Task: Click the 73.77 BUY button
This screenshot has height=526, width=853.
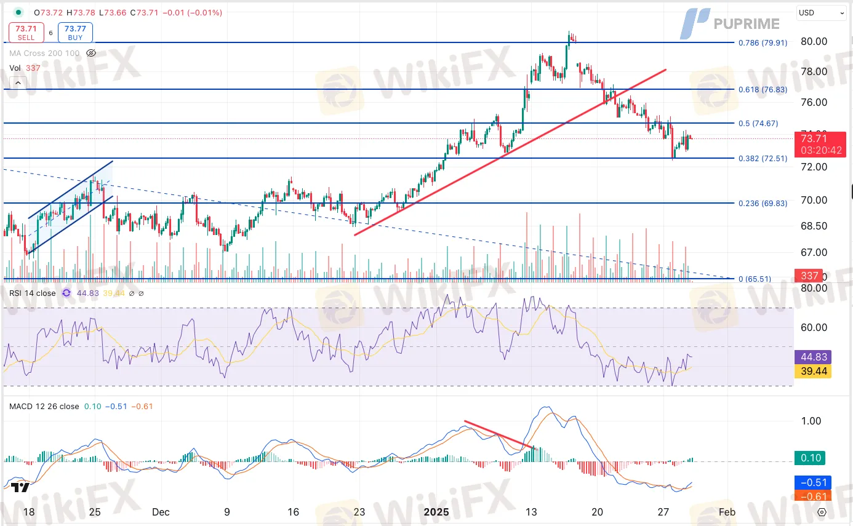Action: (75, 32)
